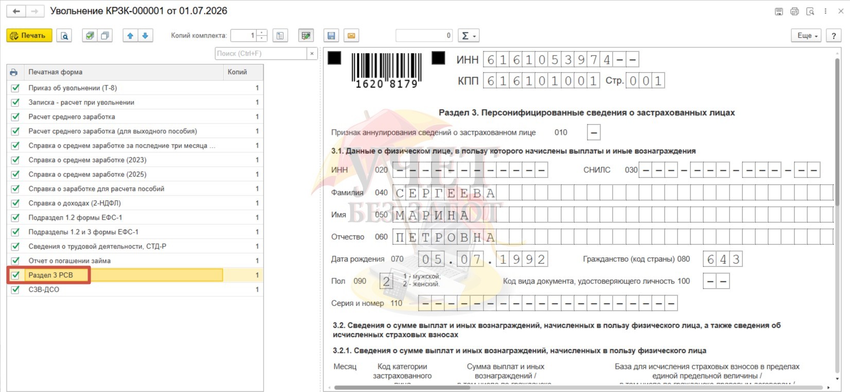Send document by email envelope icon
This screenshot has width=850, height=392.
tap(351, 35)
